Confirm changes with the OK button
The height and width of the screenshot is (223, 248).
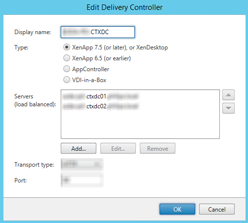pyautogui.click(x=177, y=209)
